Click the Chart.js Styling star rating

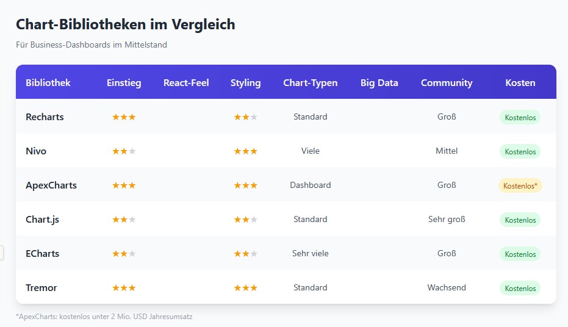point(245,220)
